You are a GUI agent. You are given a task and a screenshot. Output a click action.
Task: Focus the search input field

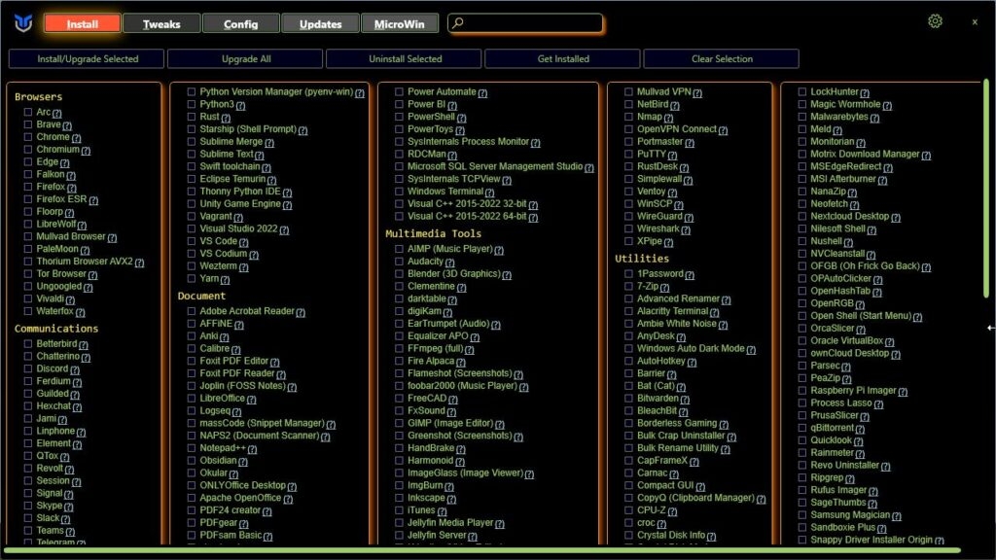point(526,23)
